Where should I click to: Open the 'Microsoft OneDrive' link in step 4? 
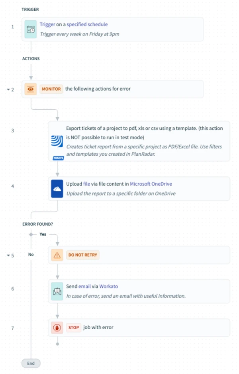click(151, 184)
